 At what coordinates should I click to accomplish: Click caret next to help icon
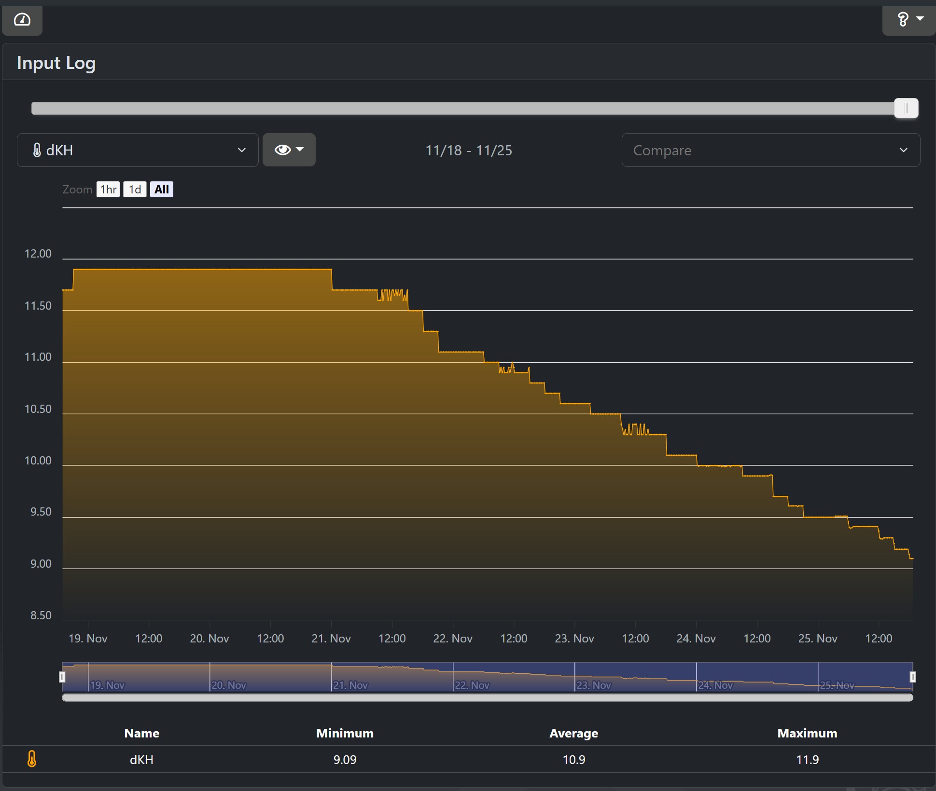[x=920, y=19]
